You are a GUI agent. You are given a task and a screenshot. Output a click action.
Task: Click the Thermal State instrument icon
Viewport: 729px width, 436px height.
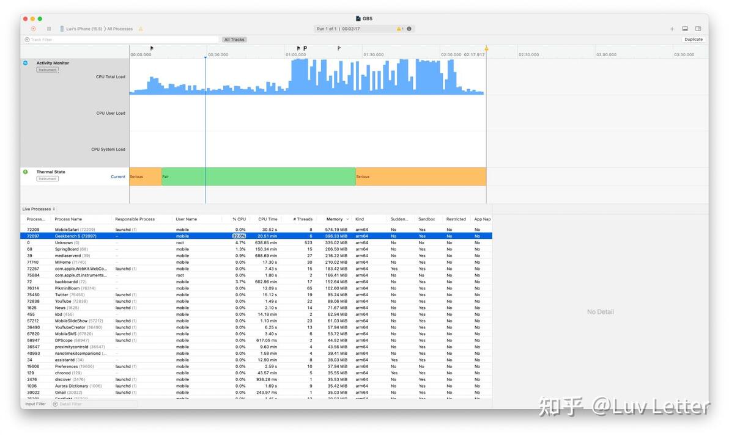tap(26, 172)
